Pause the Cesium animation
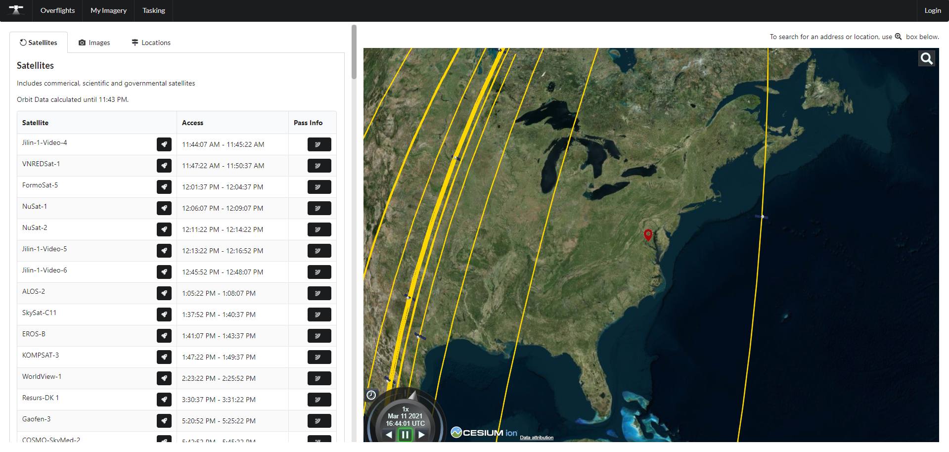The image size is (949, 452). pyautogui.click(x=405, y=435)
